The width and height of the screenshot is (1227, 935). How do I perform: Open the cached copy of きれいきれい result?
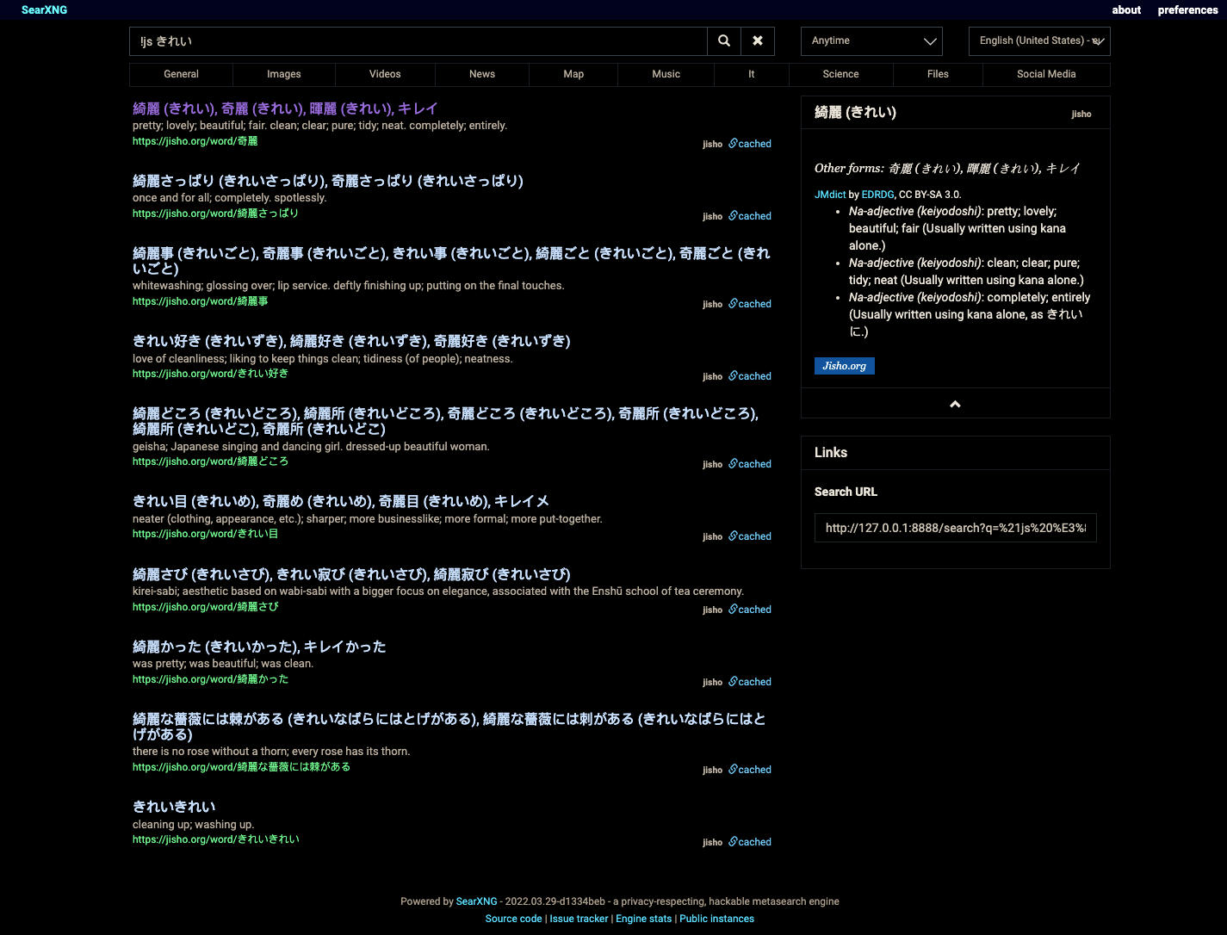749,841
